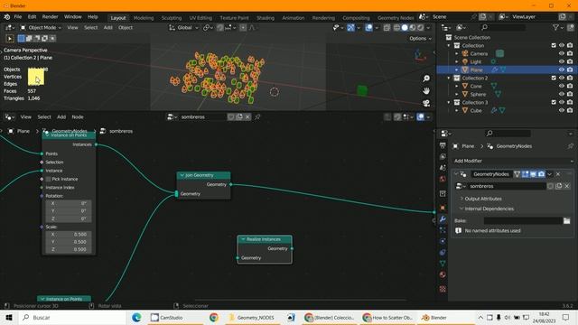Image resolution: width=578 pixels, height=325 pixels.
Task: Select solid viewport shading mode
Action: [x=405, y=28]
